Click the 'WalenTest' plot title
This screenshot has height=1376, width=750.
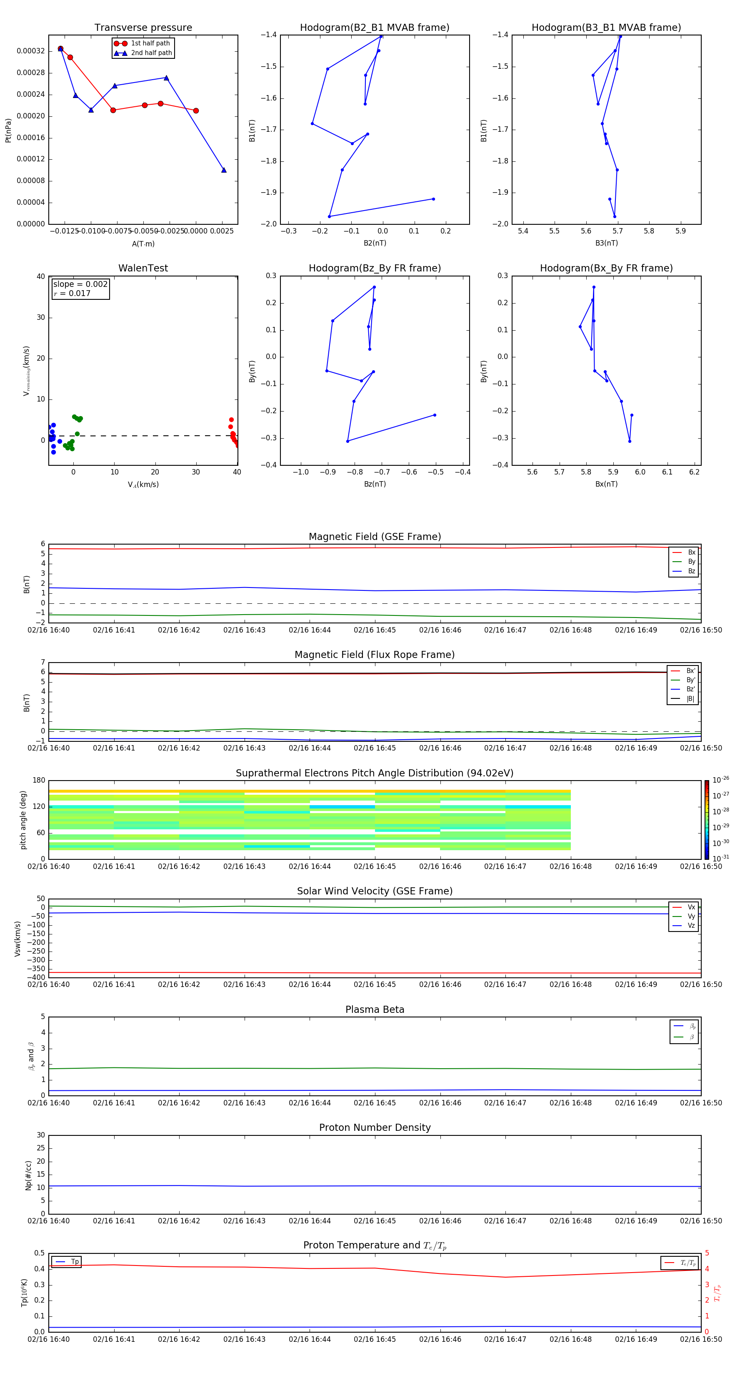coord(143,268)
